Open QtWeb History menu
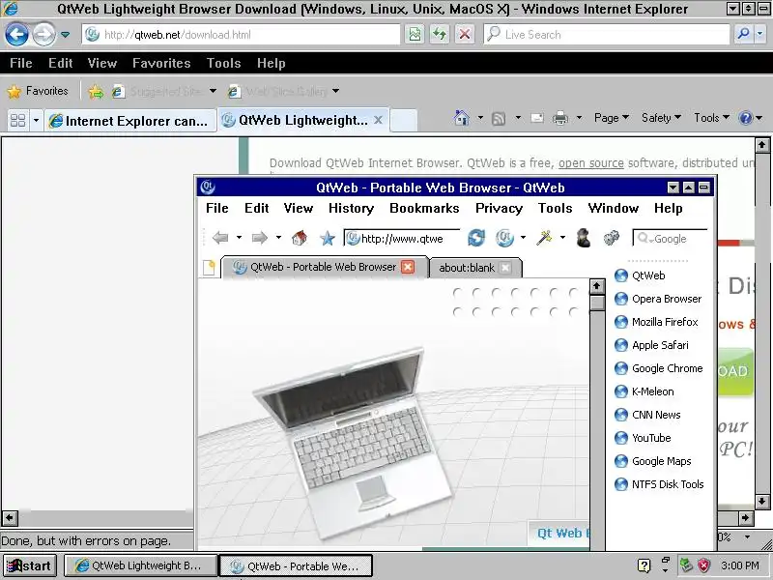The image size is (773, 580). 351,208
